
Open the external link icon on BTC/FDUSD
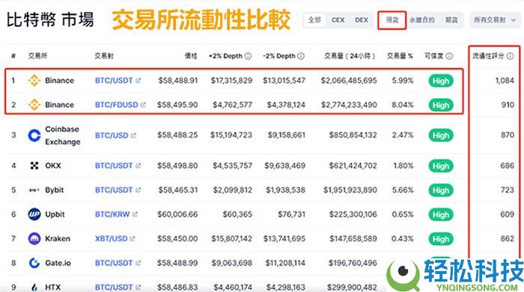pos(143,105)
